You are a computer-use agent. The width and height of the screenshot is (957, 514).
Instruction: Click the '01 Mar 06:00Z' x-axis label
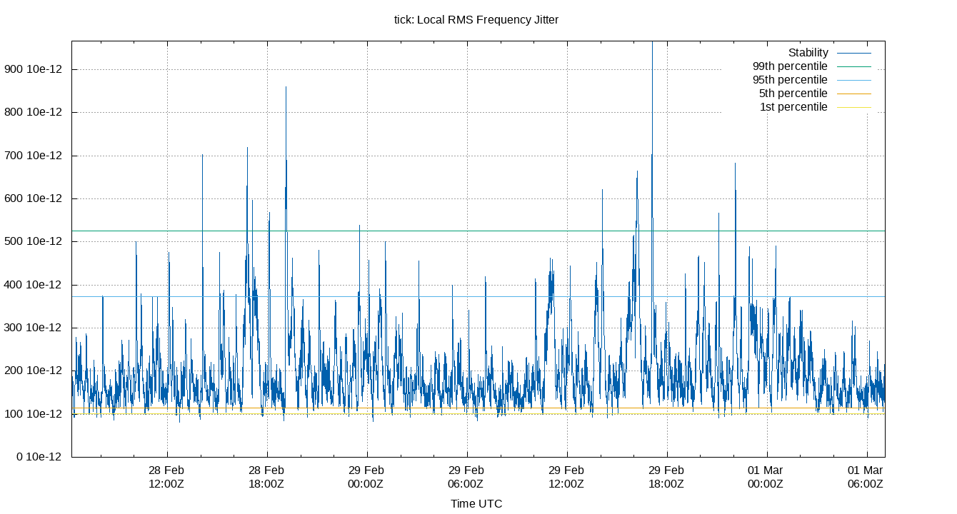pos(866,477)
